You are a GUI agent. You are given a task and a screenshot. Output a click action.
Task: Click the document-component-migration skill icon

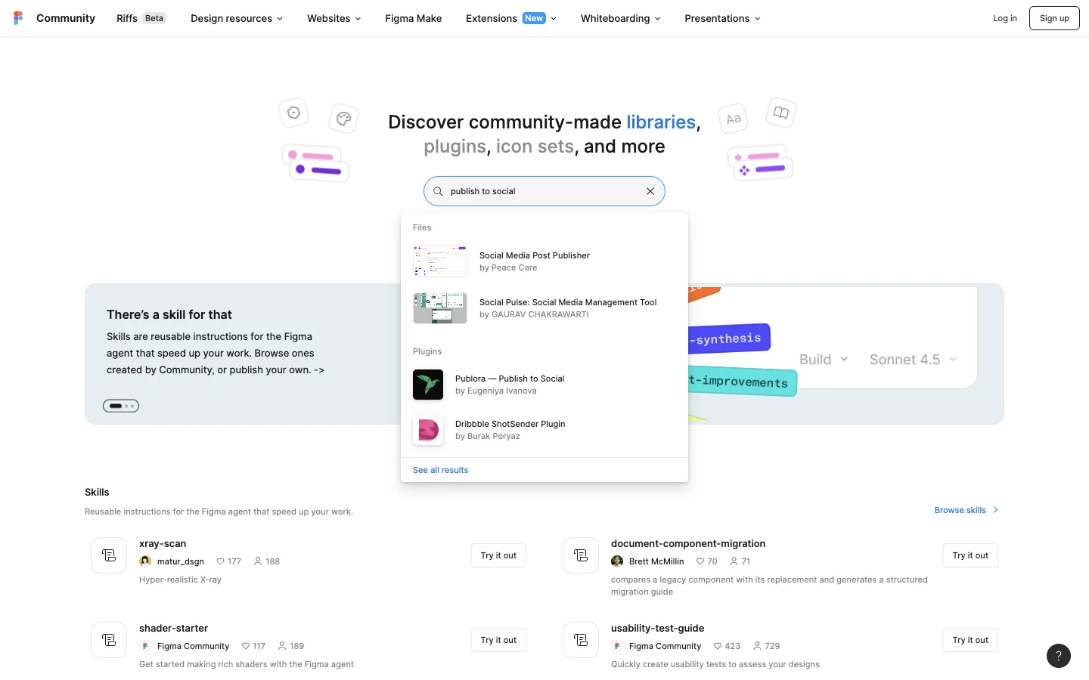click(581, 555)
